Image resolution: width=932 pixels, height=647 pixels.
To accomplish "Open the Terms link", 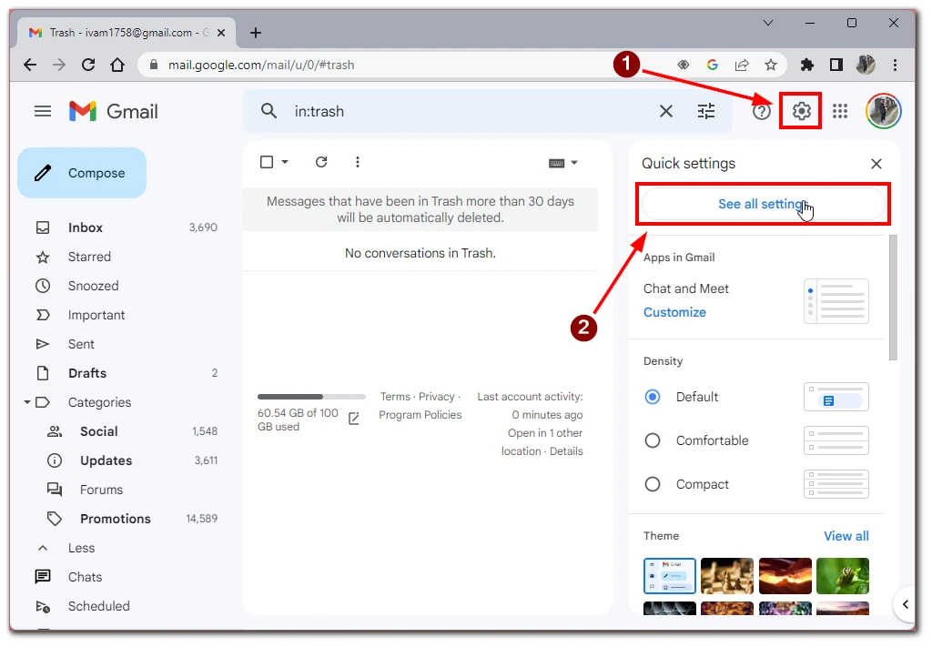I will tap(395, 396).
